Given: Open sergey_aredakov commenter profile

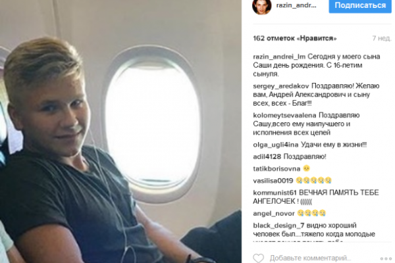Looking at the screenshot, I should tap(281, 86).
